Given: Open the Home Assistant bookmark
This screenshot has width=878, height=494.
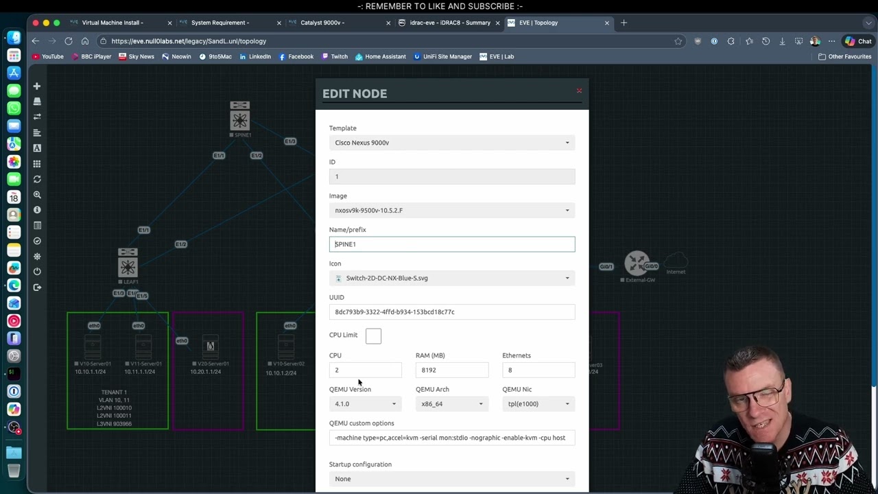Looking at the screenshot, I should [x=381, y=57].
